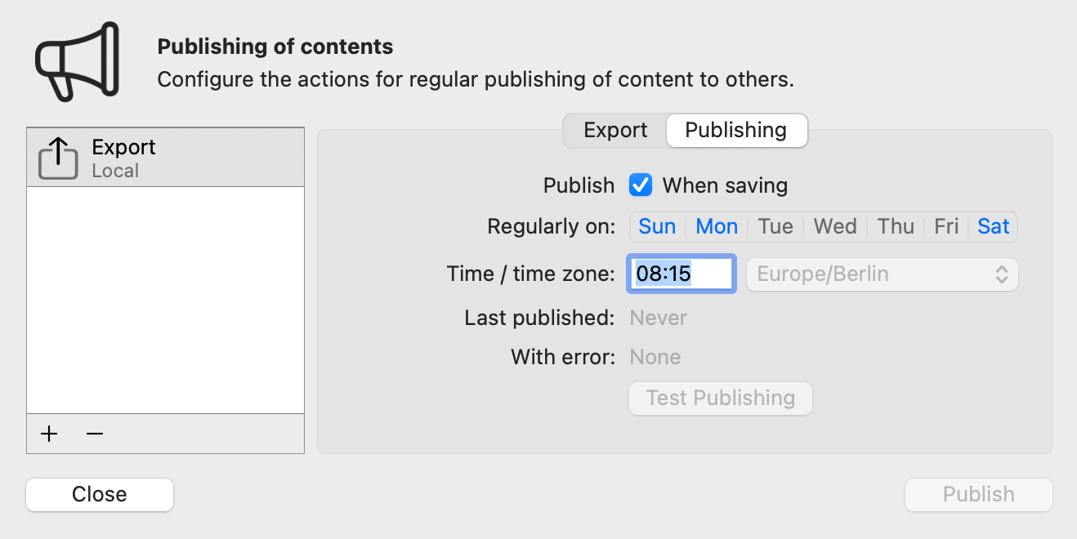This screenshot has height=539, width=1077.
Task: Open the Europe/Berlin time zone dropdown
Action: (x=883, y=274)
